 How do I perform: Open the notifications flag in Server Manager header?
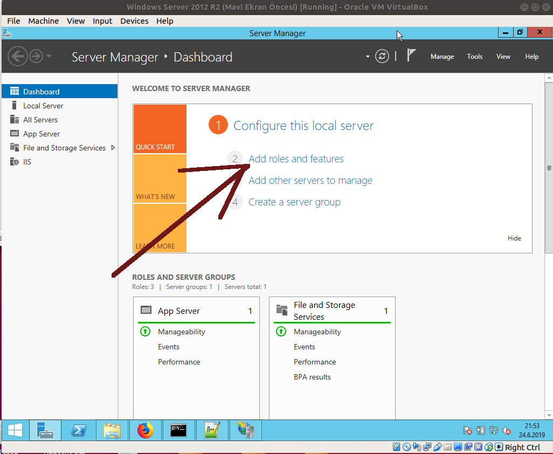(411, 56)
